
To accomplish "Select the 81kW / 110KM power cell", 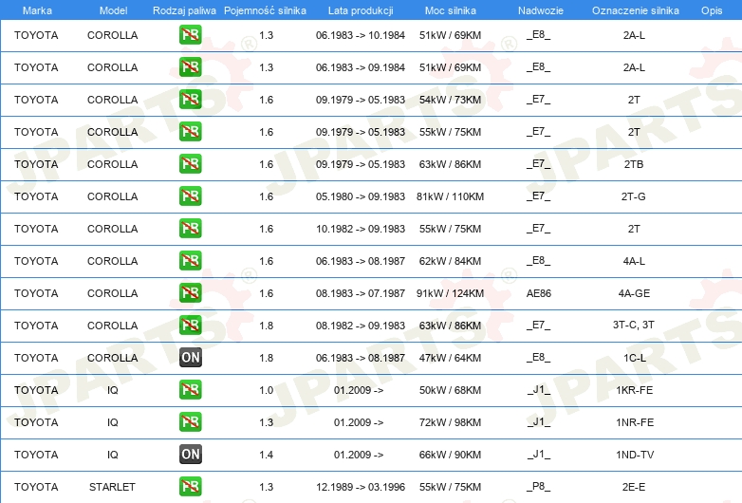I will tap(450, 196).
